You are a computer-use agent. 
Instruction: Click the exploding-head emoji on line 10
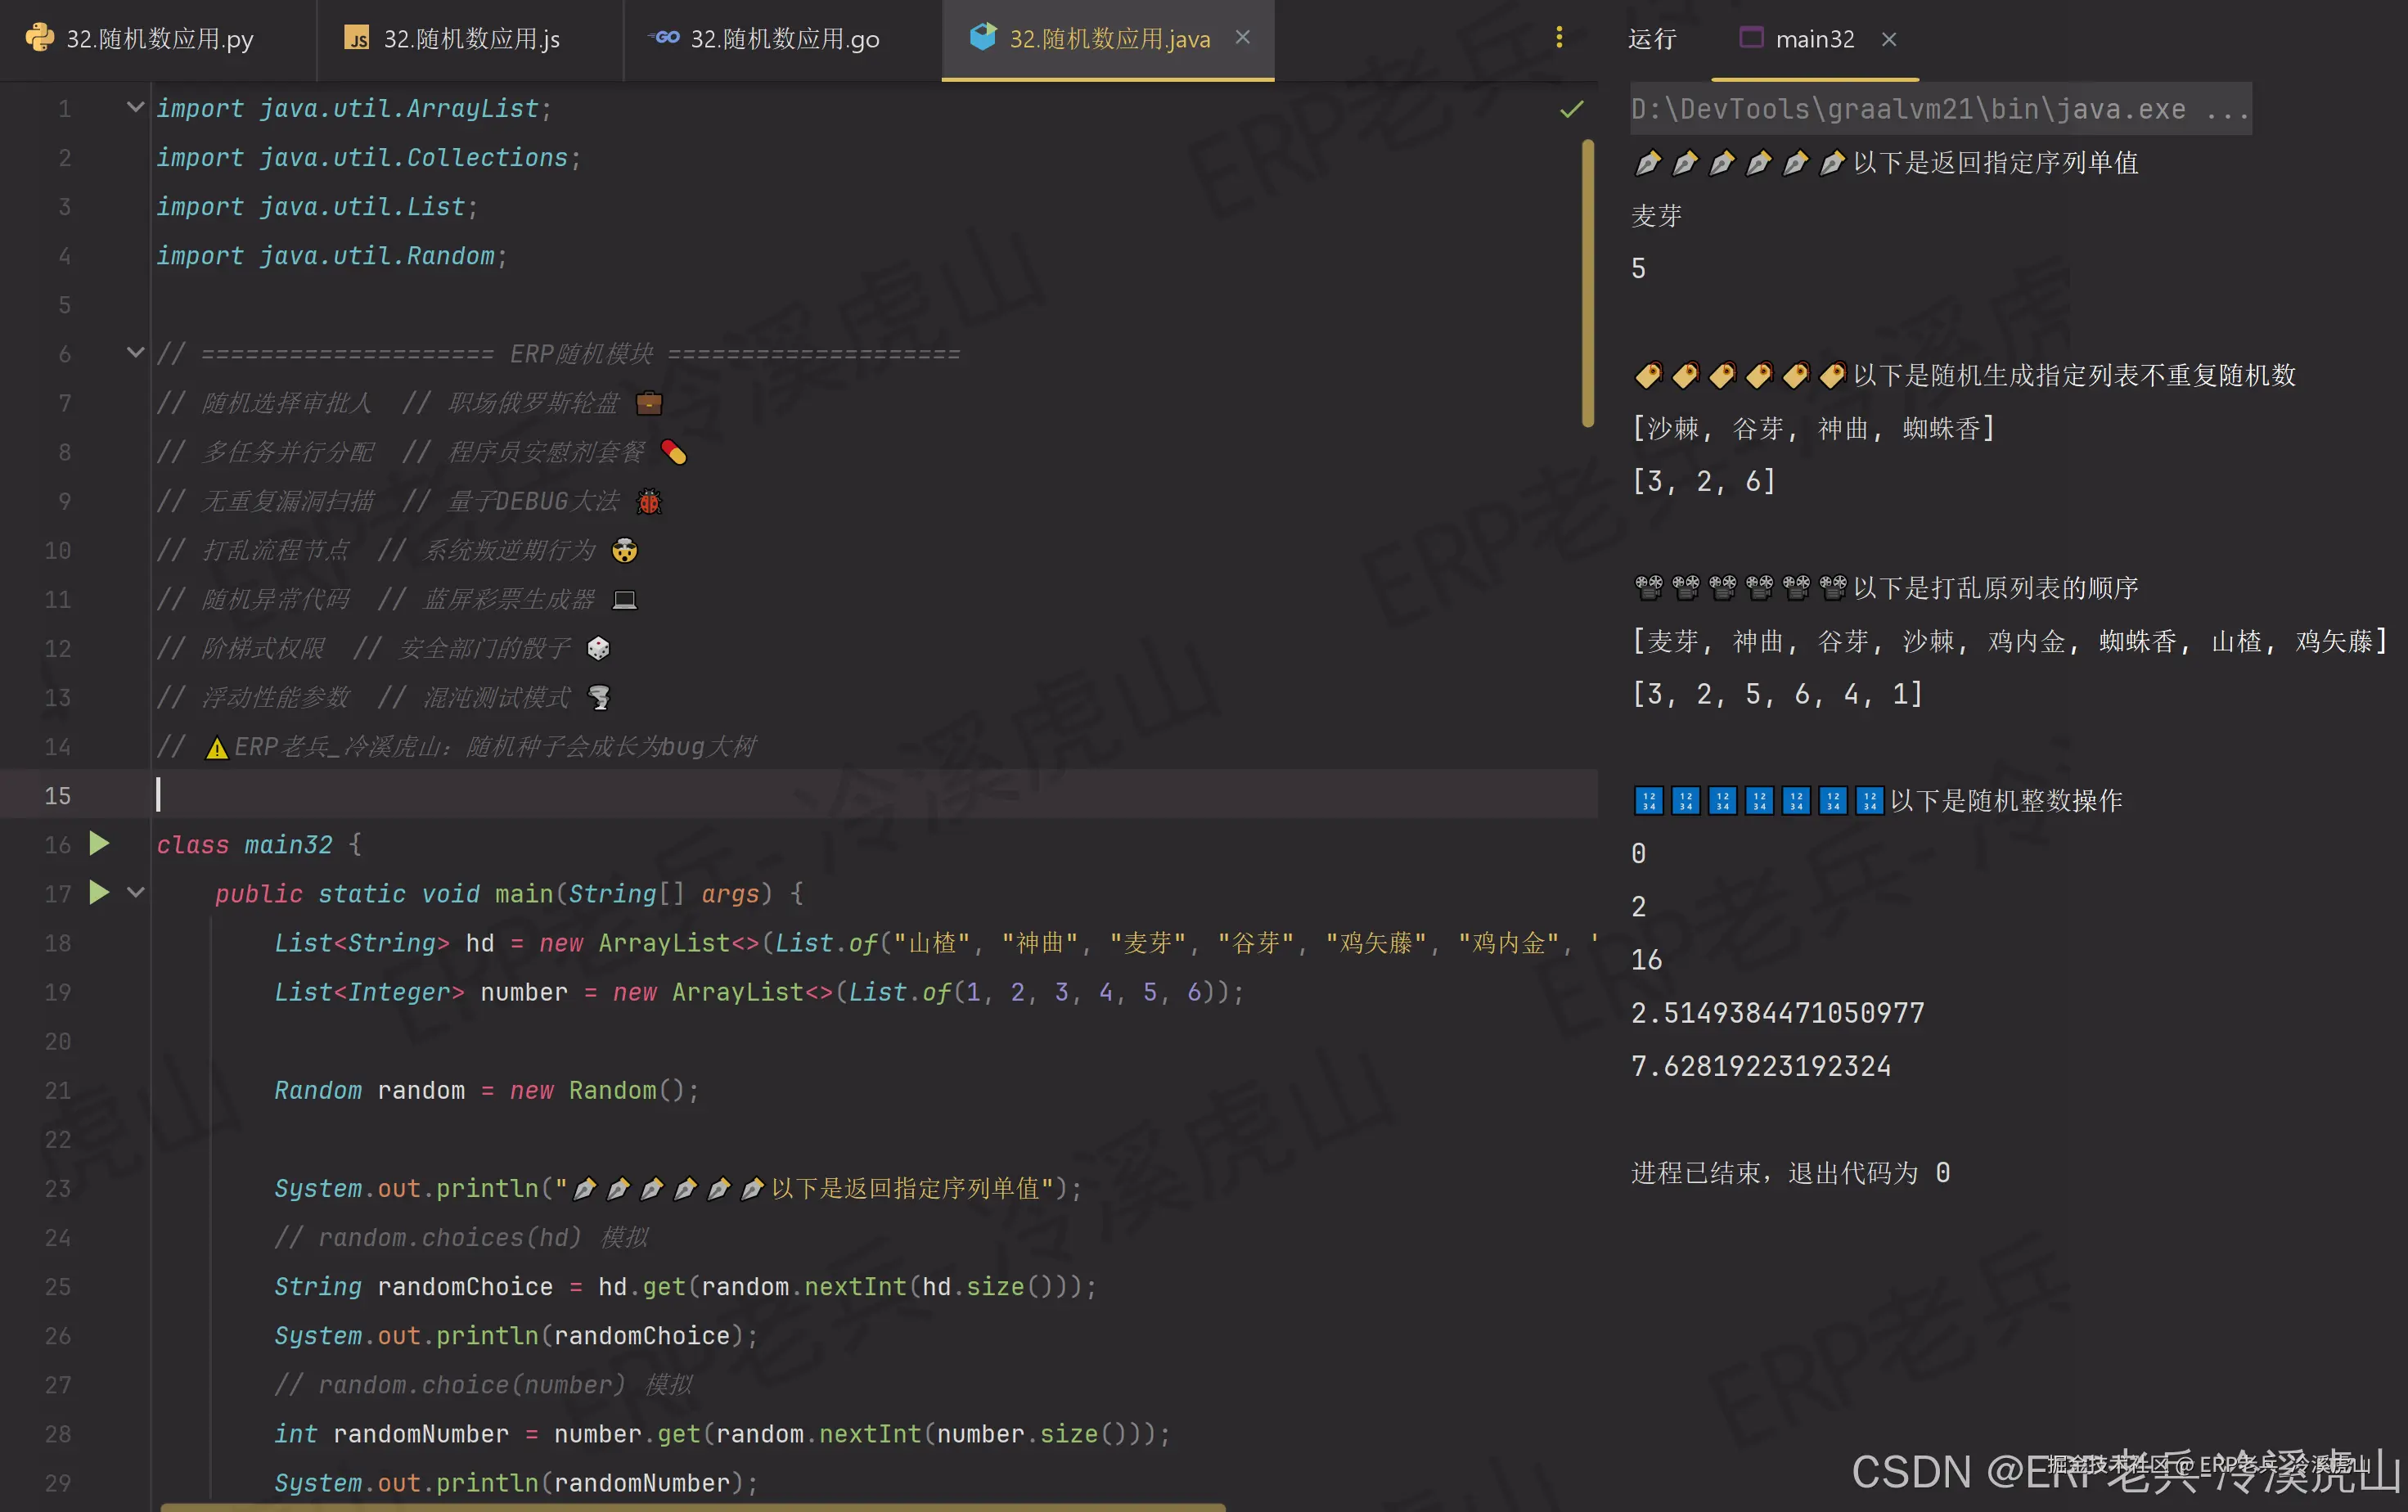click(624, 550)
